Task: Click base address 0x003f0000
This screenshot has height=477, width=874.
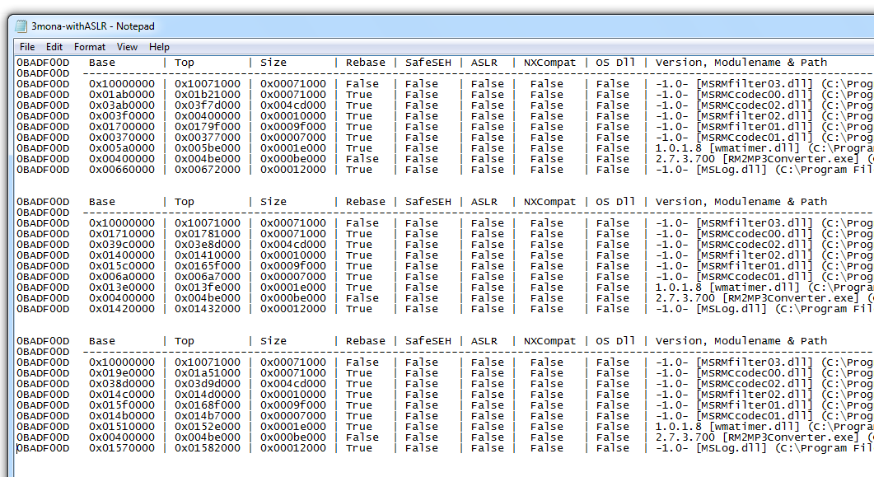Action: point(122,116)
